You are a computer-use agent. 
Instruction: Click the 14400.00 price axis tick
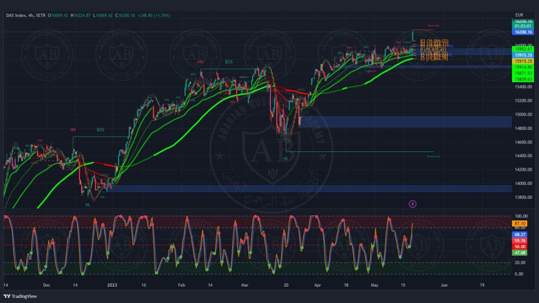pos(523,156)
